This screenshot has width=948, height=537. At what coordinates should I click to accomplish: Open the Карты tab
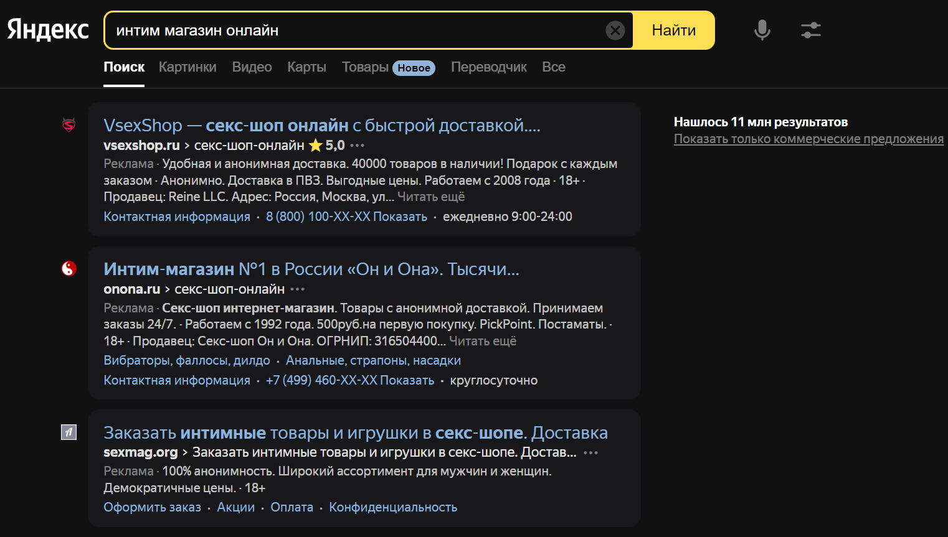[306, 67]
